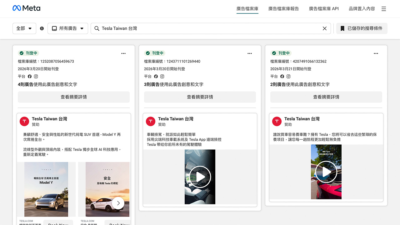Open three-dot menu on second ad card

coord(250,53)
